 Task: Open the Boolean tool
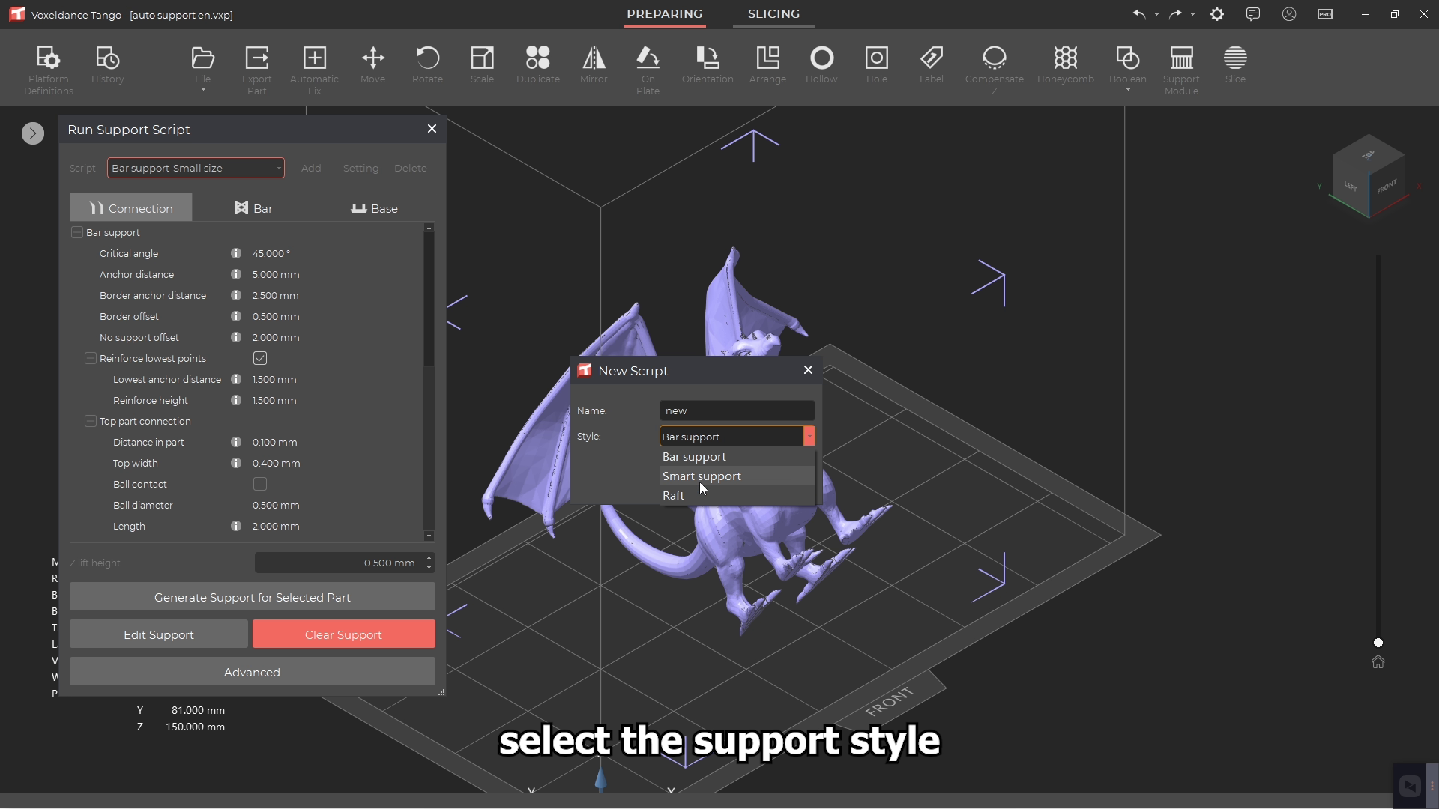pyautogui.click(x=1128, y=69)
